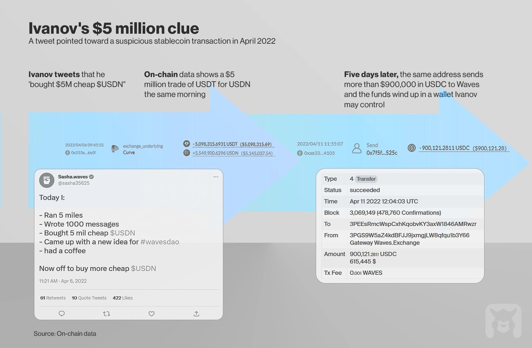532x348 pixels.
Task: Click the retweet arrows icon on the tweet
Action: point(106,314)
